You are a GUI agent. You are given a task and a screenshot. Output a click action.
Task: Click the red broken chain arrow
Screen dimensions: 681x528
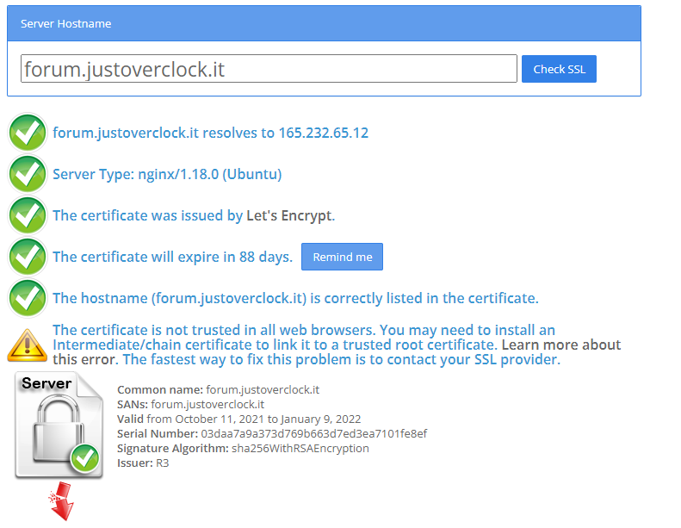[x=60, y=505]
